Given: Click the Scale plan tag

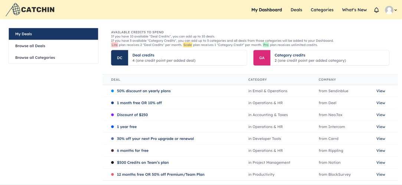Looking at the screenshot, I should [x=187, y=45].
